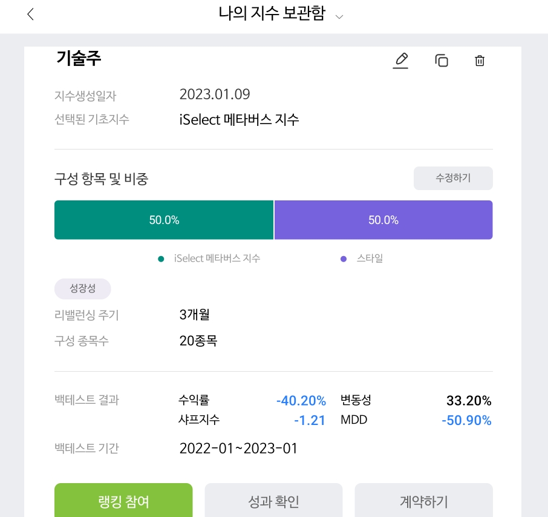Screen dimensions: 548x517
Task: Click the pencil edit icon for 기술주
Action: (x=400, y=61)
